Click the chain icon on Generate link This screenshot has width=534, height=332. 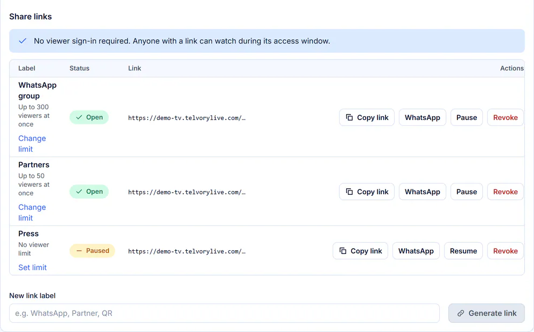[x=460, y=313]
